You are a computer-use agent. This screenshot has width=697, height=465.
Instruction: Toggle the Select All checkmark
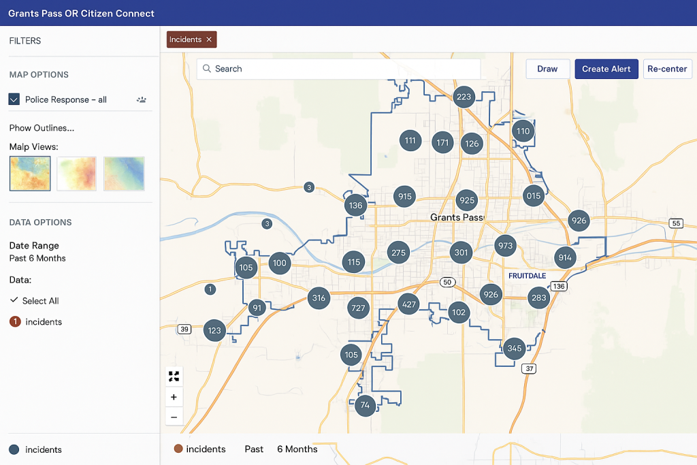tap(14, 300)
